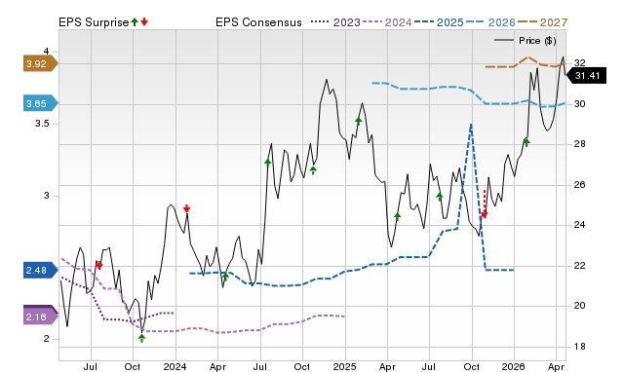Select the green EPS beat marker below the October 2023 low
The width and height of the screenshot is (624, 372).
click(x=142, y=338)
